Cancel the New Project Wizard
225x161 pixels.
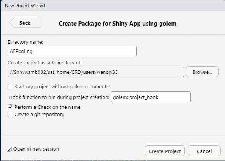pyautogui.click(x=204, y=151)
